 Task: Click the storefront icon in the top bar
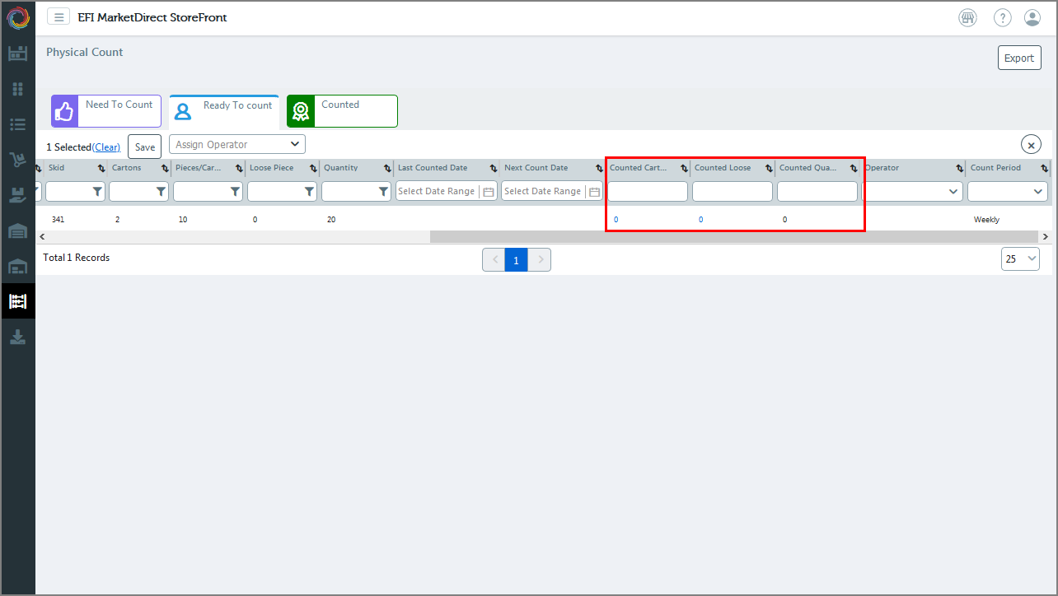[967, 17]
